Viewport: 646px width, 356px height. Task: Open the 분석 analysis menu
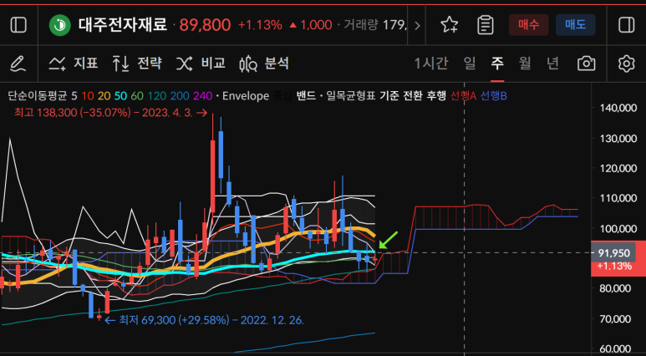[264, 64]
